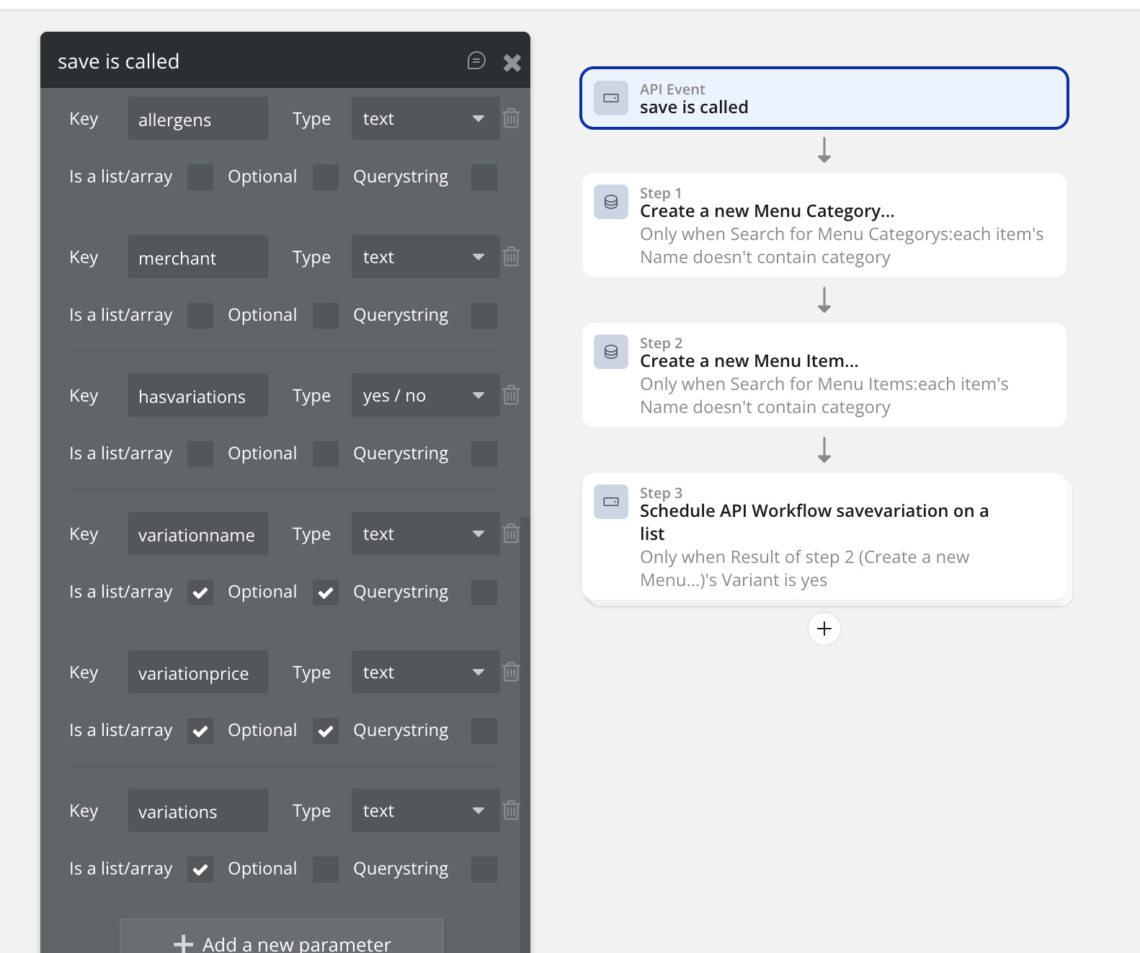Enable Optional for variations

click(326, 869)
